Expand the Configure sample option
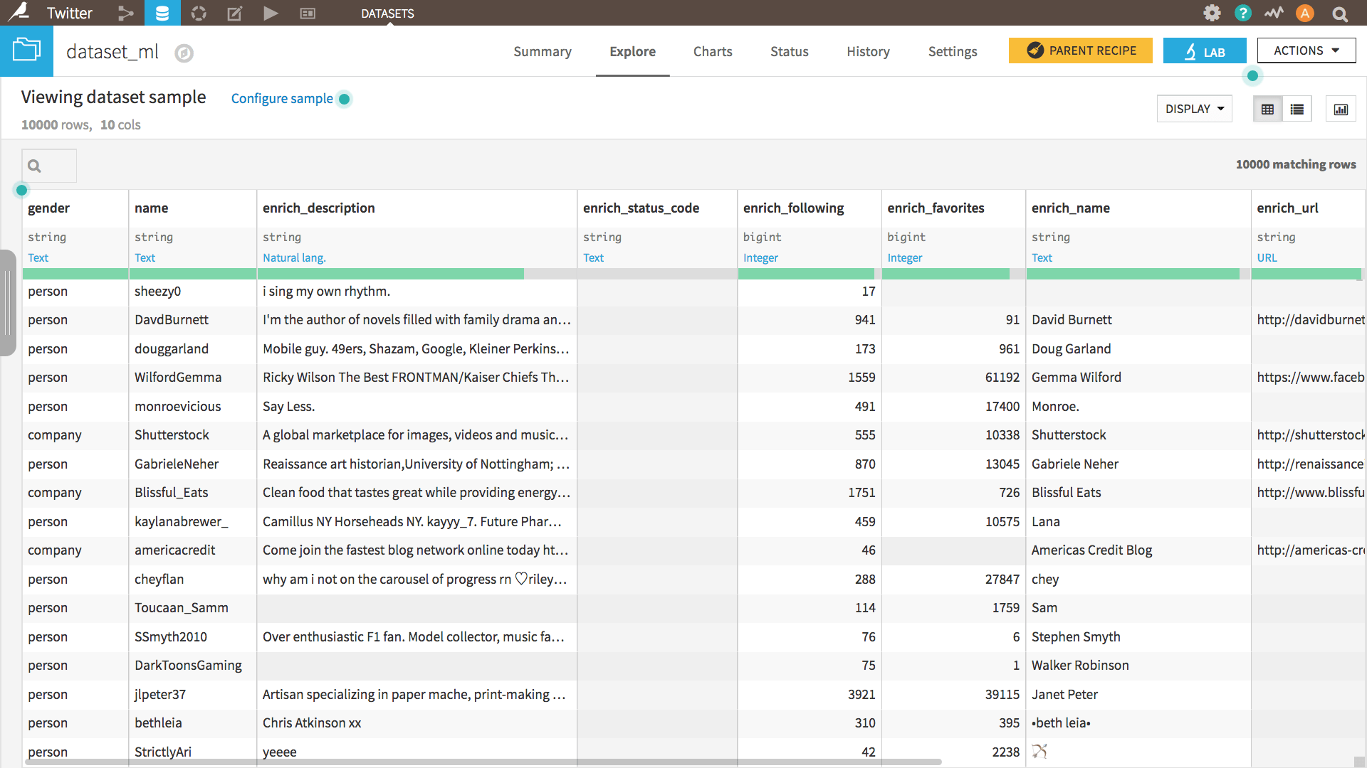This screenshot has height=768, width=1367. point(282,98)
